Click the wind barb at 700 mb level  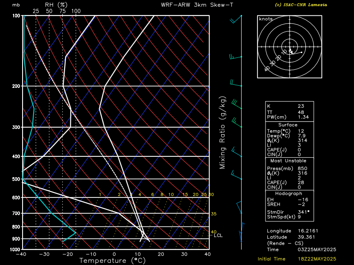point(239,207)
